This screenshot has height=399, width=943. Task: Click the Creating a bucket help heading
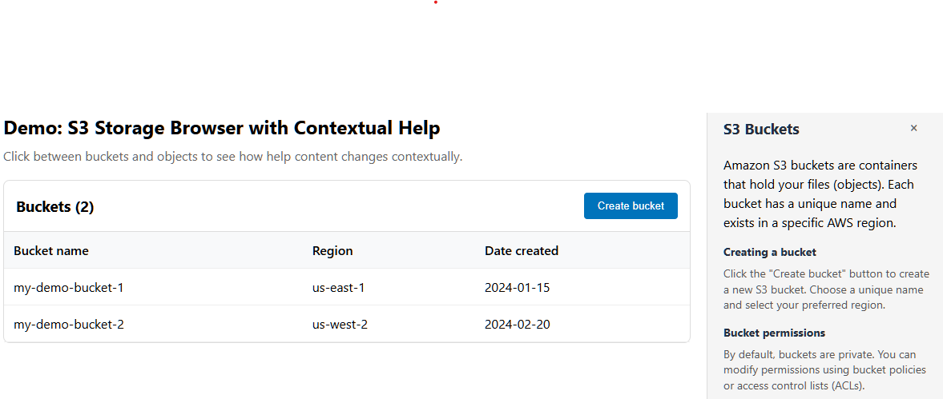click(770, 252)
